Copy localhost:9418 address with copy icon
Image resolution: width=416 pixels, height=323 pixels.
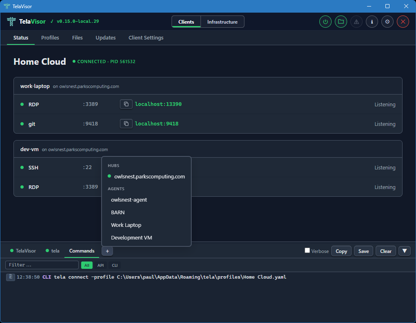(126, 124)
